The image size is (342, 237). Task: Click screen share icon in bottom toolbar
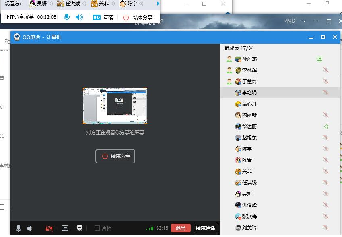coord(65,228)
